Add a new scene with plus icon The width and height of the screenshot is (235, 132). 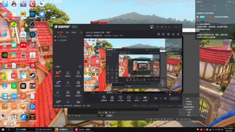[81, 32]
